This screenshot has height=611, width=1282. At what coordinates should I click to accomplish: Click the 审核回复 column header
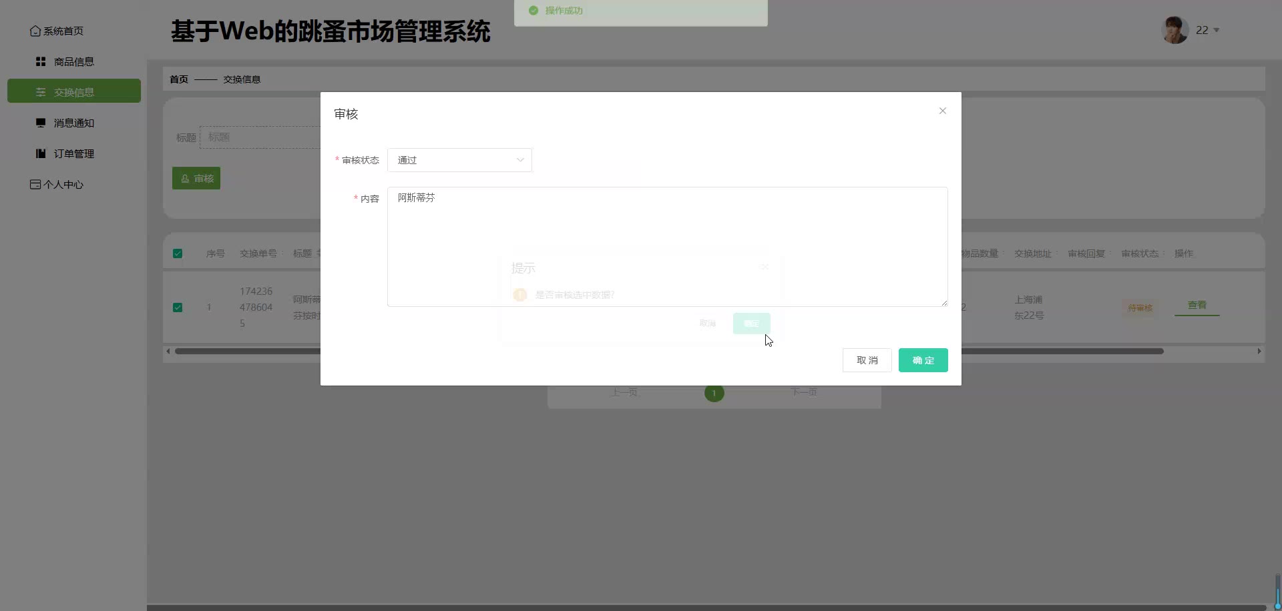click(x=1086, y=253)
